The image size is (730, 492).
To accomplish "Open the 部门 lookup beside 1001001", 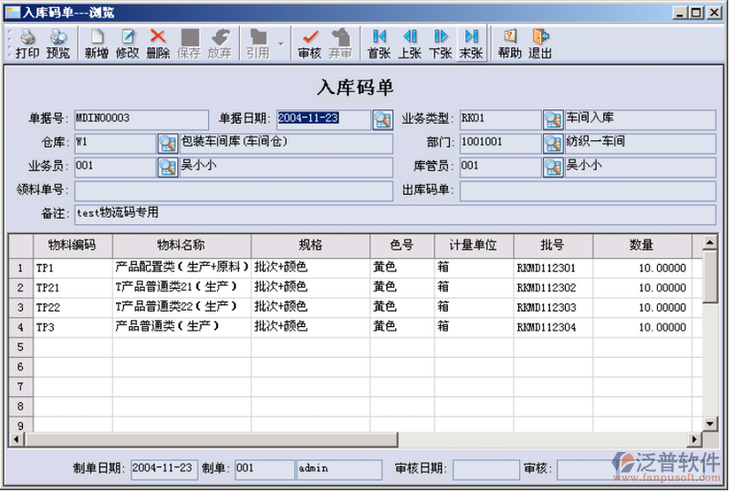I will click(553, 143).
